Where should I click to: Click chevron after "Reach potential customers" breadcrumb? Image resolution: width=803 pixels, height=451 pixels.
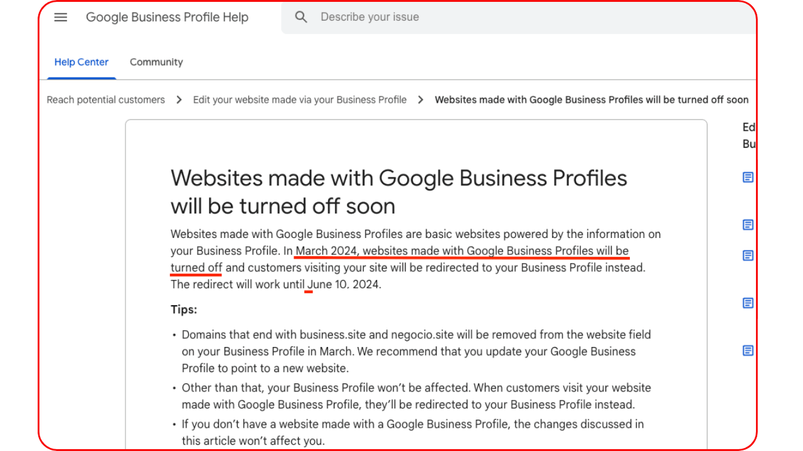pos(179,100)
